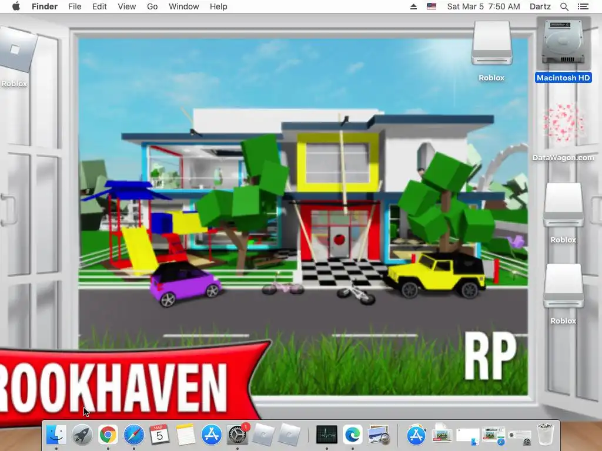Open System Preferences with badge in Dock
The image size is (602, 451).
tap(238, 435)
